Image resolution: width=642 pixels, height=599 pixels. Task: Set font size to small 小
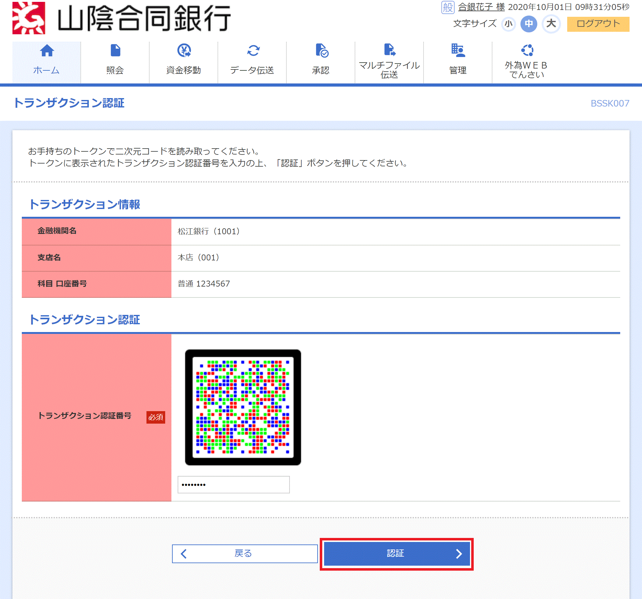508,24
